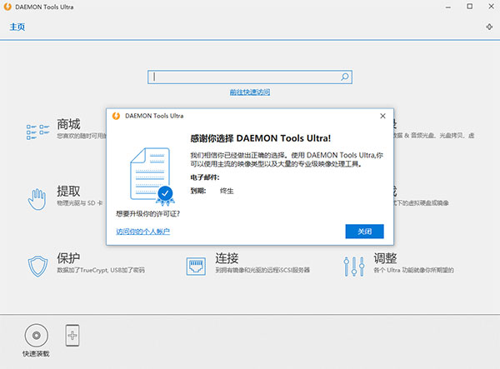Open the 商城 checklist icon
The height and width of the screenshot is (369, 500).
click(x=38, y=132)
